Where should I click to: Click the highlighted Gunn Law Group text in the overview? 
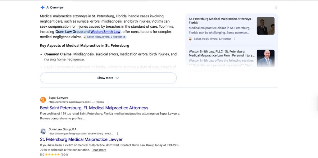click(x=69, y=32)
